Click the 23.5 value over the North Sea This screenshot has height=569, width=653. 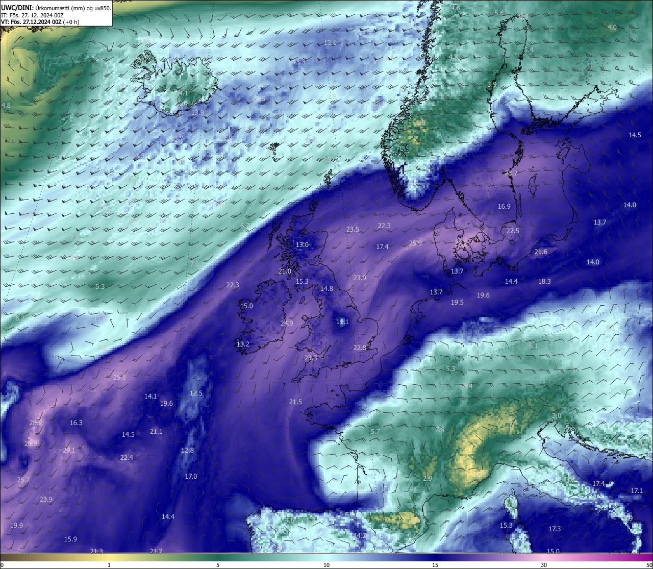tap(353, 229)
